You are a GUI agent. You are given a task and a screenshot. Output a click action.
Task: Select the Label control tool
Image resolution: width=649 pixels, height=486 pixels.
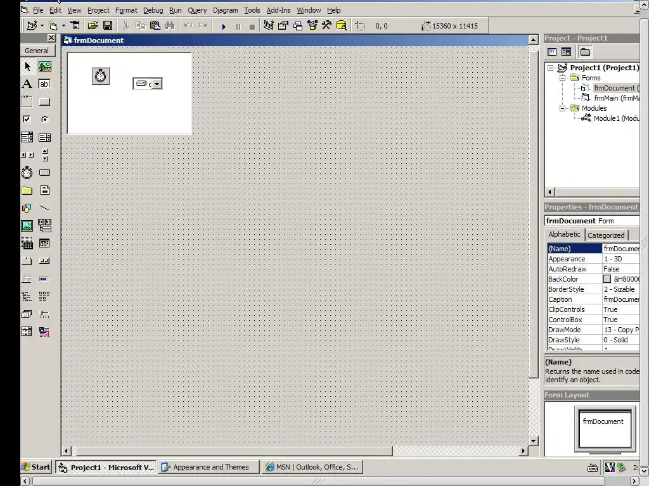pyautogui.click(x=27, y=84)
